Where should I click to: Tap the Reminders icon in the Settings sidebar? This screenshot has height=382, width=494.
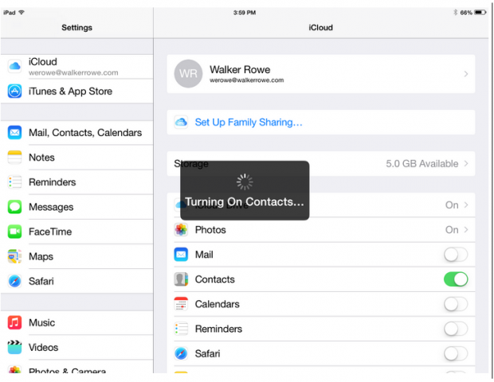coord(14,182)
